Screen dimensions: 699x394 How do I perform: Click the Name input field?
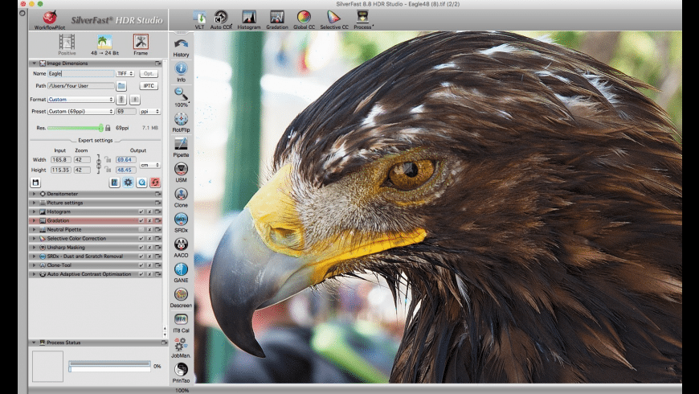point(80,73)
